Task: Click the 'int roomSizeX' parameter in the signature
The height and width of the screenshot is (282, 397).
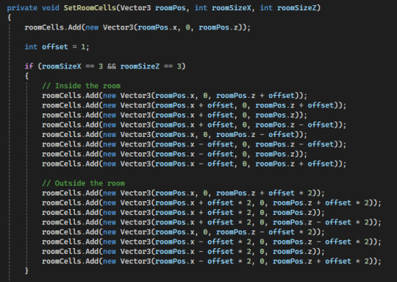Action: click(223, 8)
